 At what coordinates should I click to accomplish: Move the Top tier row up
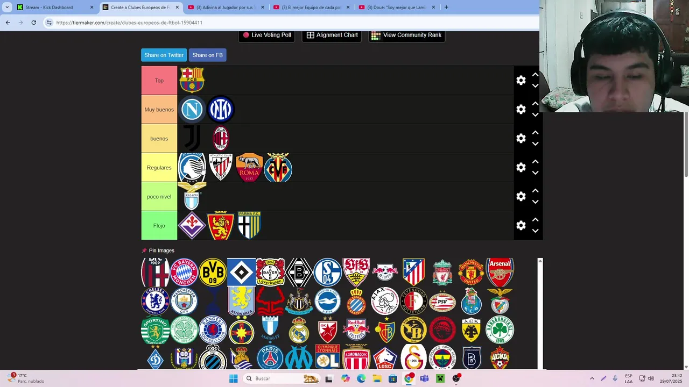coord(535,75)
